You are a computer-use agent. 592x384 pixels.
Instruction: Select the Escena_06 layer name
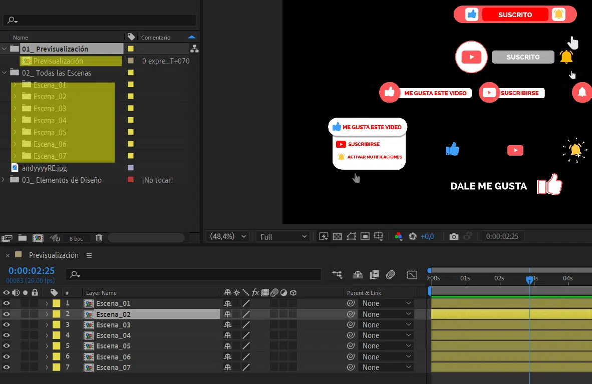[113, 357]
